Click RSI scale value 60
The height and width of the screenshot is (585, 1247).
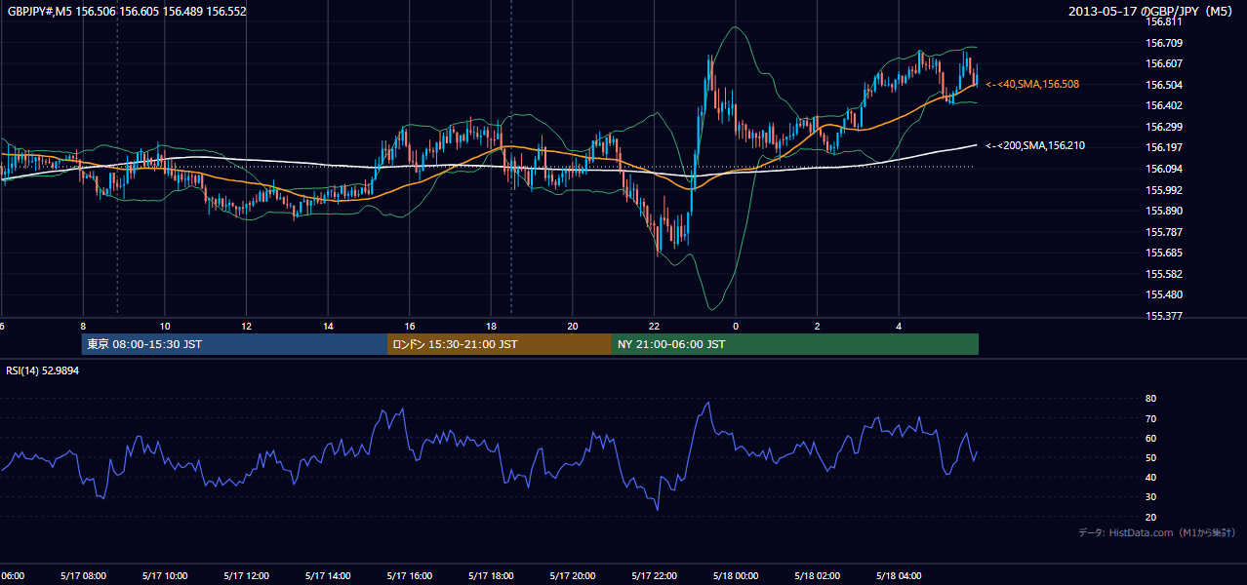(x=1150, y=438)
